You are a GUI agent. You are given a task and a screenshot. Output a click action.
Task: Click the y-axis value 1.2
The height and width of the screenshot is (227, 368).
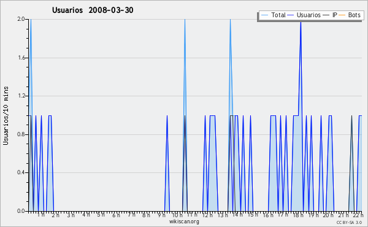pos(21,96)
